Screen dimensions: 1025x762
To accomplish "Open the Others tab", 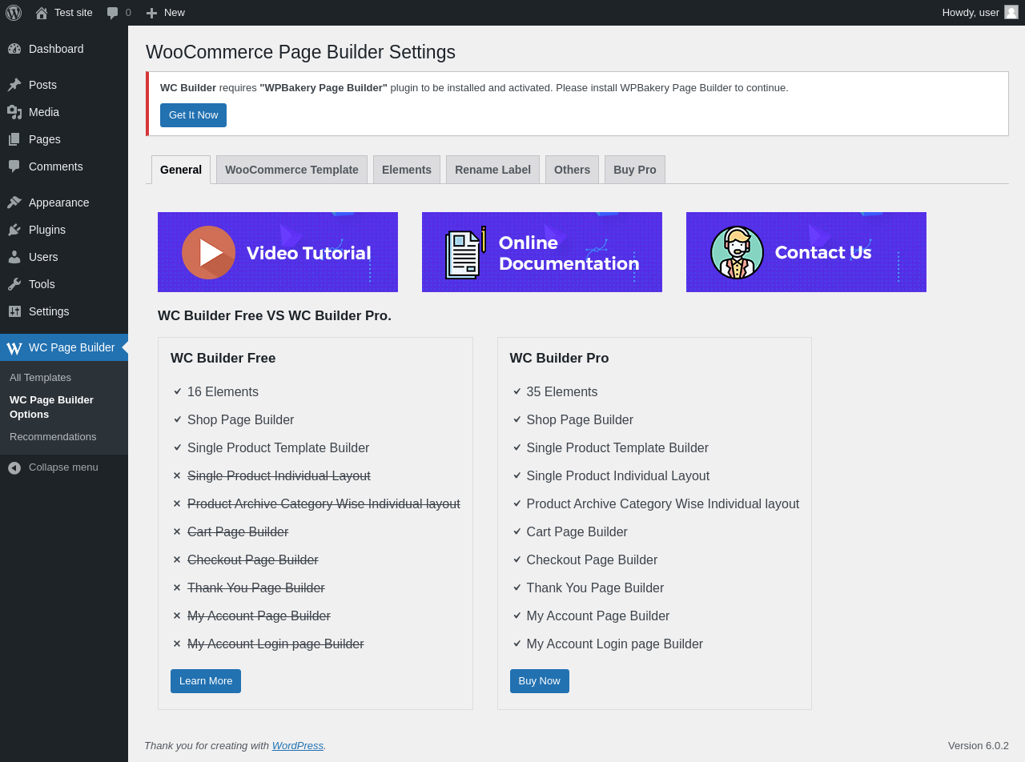I will (x=572, y=170).
